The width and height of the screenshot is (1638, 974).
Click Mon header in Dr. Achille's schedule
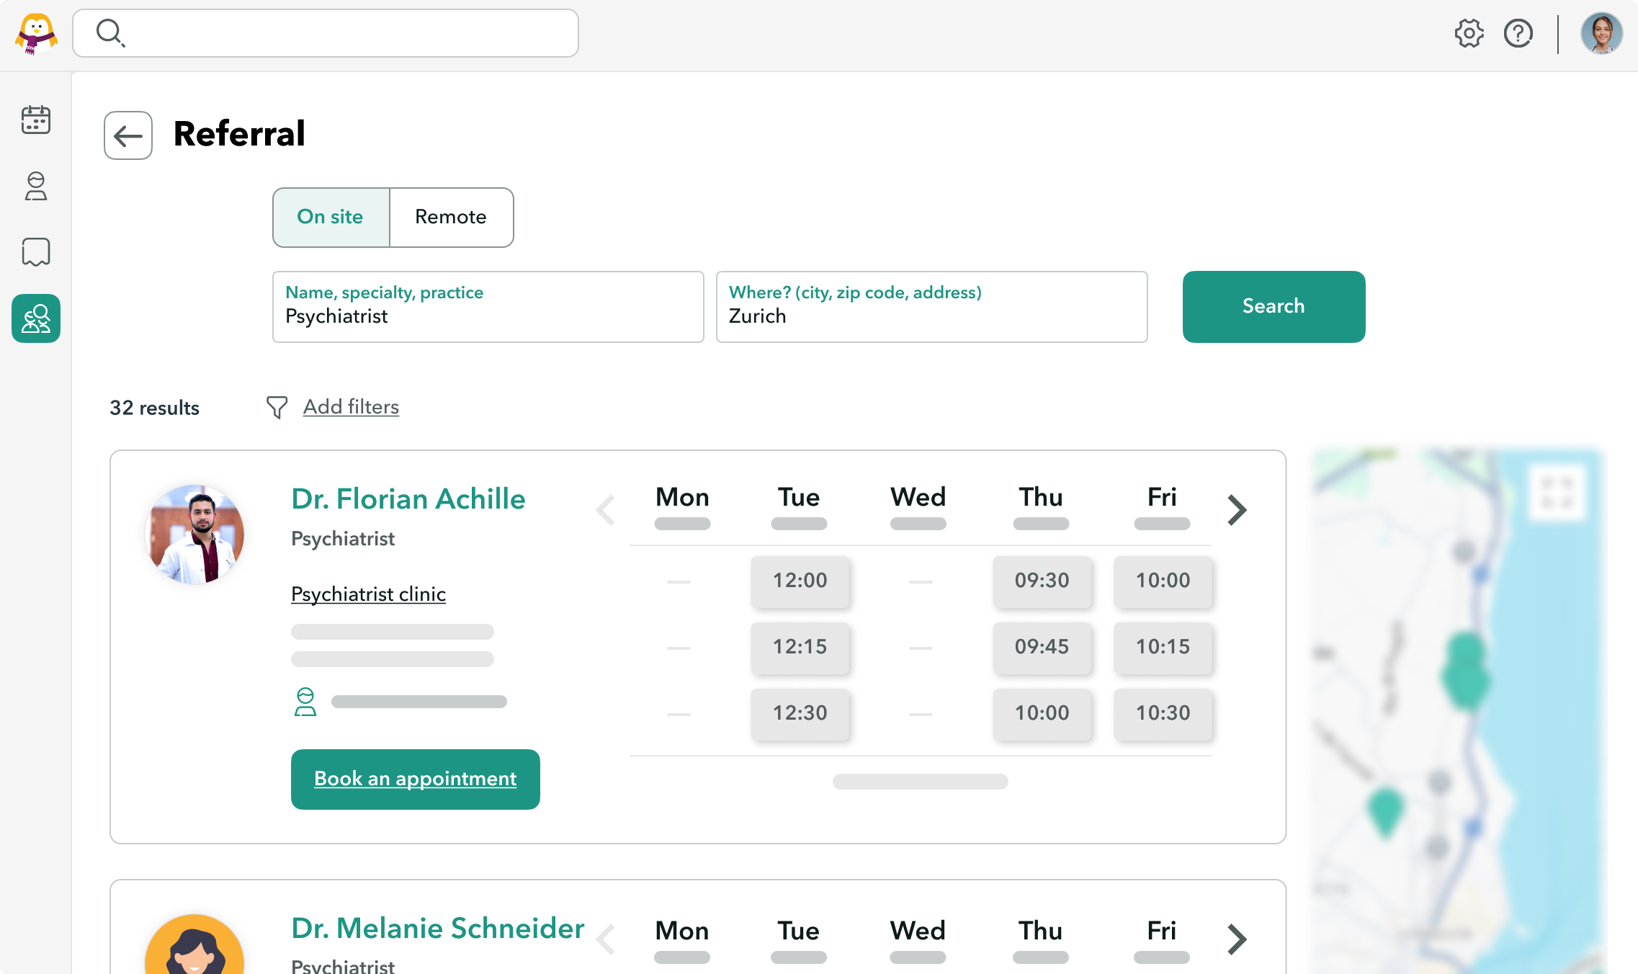682,497
